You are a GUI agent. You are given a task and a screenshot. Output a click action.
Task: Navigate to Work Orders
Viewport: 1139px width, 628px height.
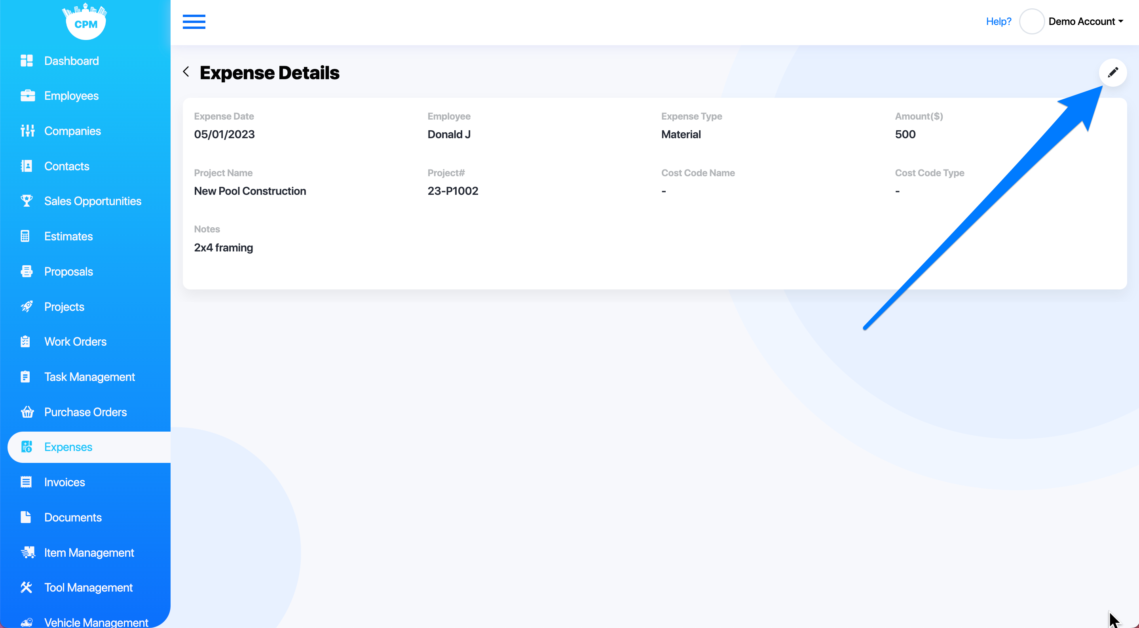tap(75, 341)
